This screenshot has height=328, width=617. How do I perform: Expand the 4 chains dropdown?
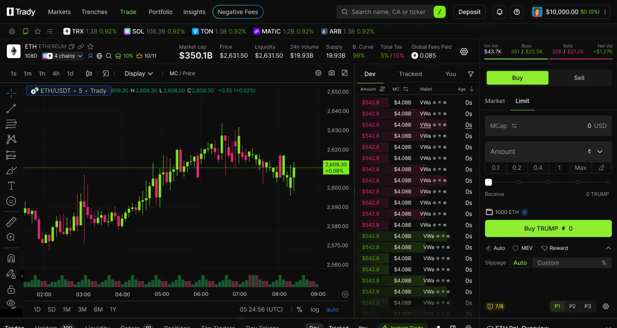click(x=63, y=56)
